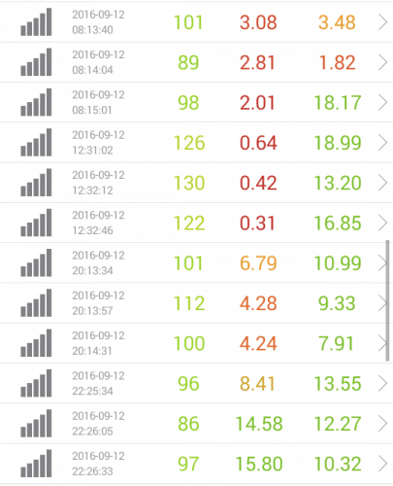Click signal bars icon for 20:14:31 entry

coord(36,343)
